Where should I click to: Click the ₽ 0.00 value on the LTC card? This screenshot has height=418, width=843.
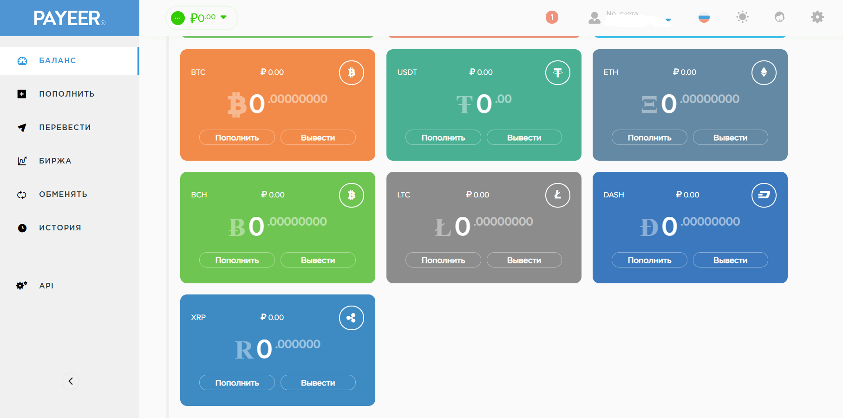tap(477, 195)
